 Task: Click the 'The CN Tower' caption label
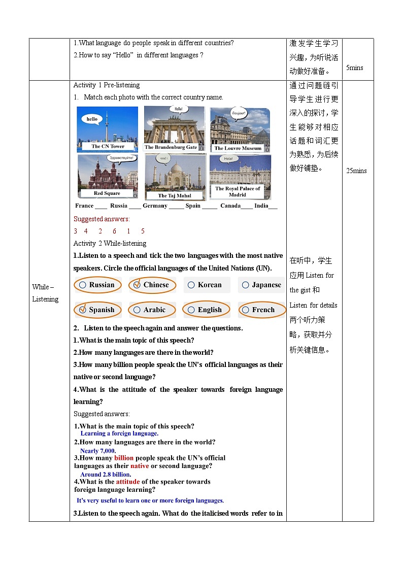tap(108, 146)
